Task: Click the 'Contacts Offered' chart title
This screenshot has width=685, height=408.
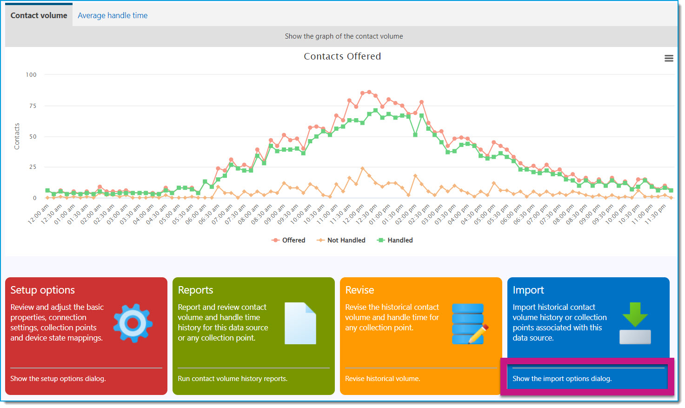Action: pos(342,56)
